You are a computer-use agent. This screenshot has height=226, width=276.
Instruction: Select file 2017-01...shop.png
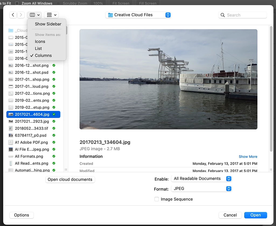[33, 79]
